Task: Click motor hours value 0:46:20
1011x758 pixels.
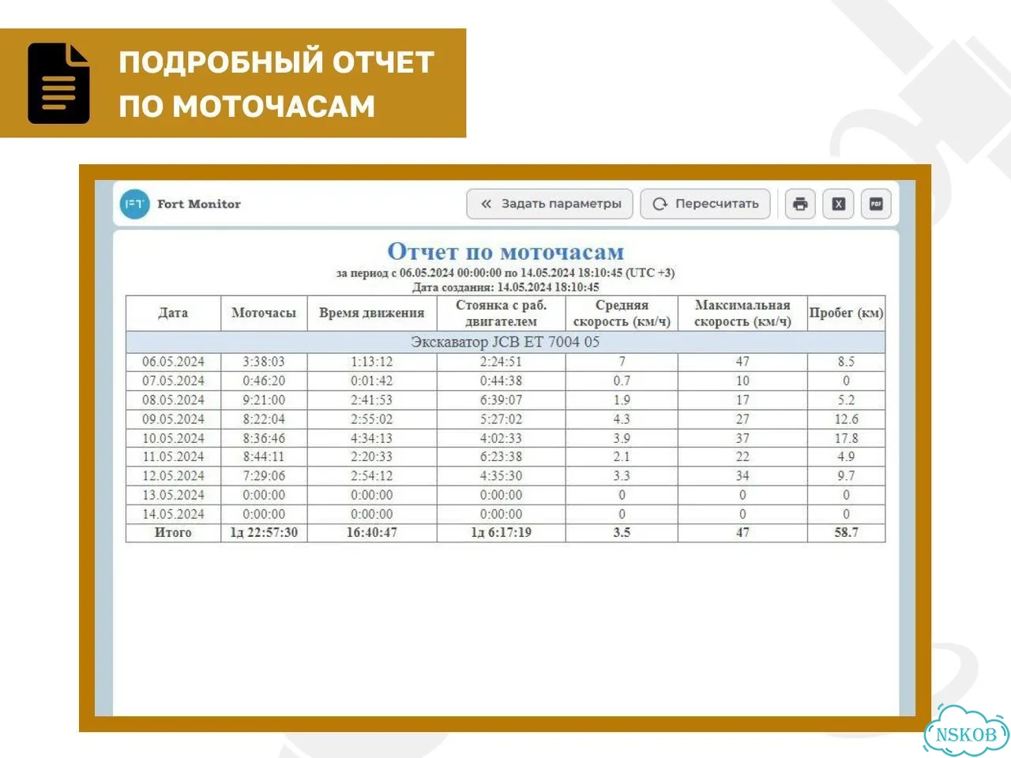Action: coord(264,381)
